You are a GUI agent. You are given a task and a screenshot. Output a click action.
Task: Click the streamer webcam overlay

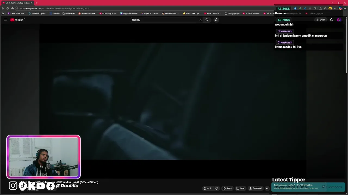[x=43, y=157]
